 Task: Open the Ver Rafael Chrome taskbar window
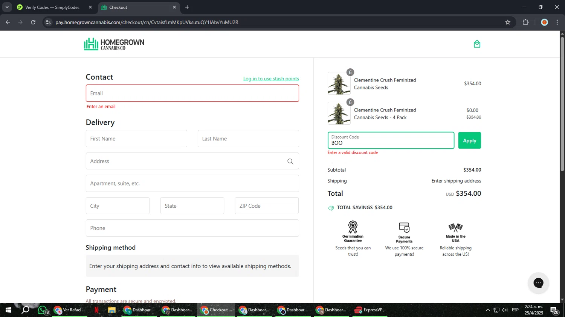coord(70,310)
